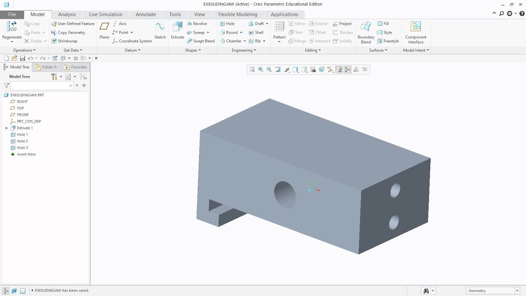Click Zoom Out in graphics toolbar
This screenshot has width=526, height=296.
[x=269, y=69]
